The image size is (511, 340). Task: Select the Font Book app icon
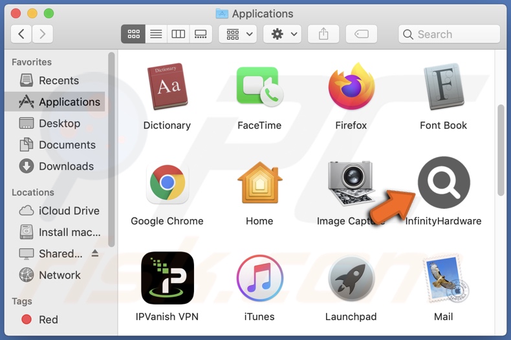coord(444,87)
